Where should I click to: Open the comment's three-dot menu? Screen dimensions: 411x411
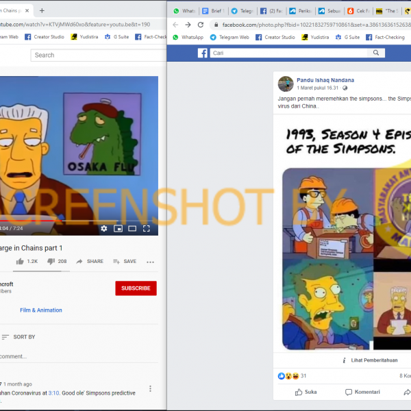click(150, 388)
